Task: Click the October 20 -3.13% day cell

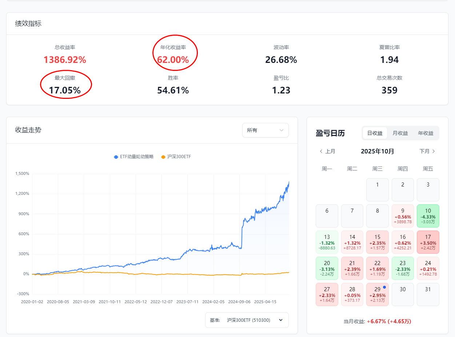Action: pos(327,268)
